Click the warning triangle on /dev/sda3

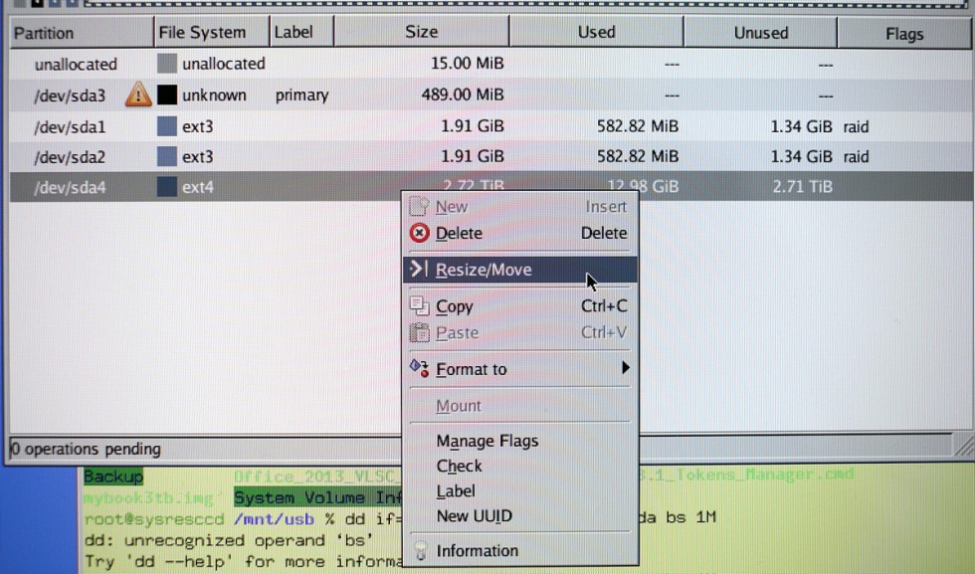pos(138,96)
